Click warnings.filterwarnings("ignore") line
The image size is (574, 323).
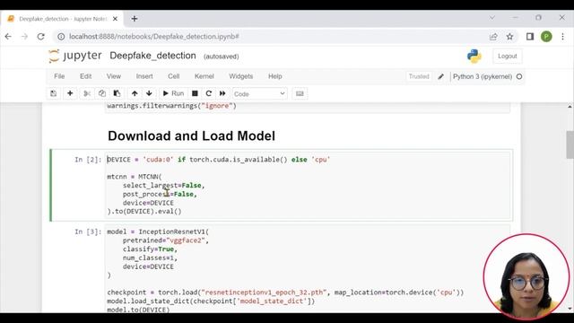point(171,106)
